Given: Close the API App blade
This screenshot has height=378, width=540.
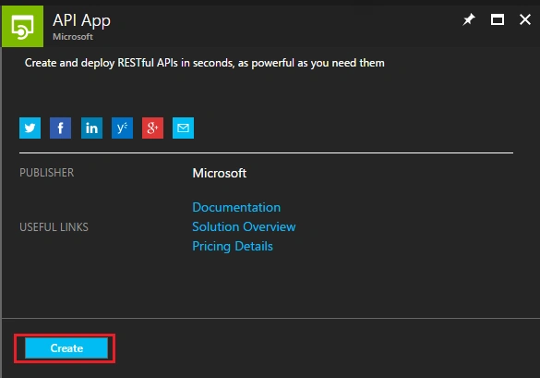Looking at the screenshot, I should (x=525, y=19).
